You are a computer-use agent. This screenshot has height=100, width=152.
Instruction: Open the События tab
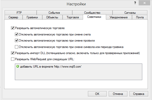click(x=54, y=13)
